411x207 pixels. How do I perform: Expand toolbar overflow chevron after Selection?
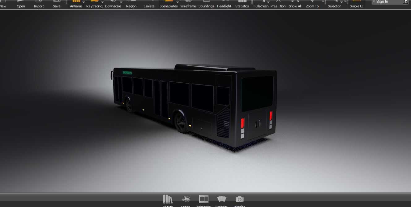pyautogui.click(x=345, y=2)
